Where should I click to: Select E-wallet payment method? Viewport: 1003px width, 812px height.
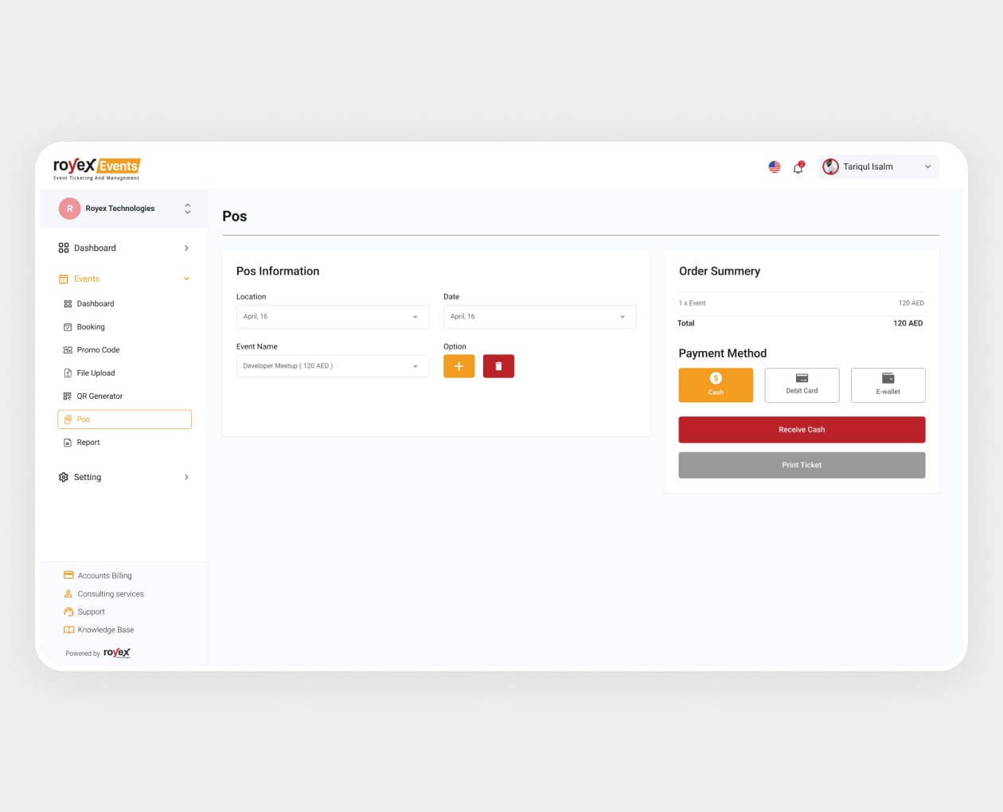tap(888, 385)
